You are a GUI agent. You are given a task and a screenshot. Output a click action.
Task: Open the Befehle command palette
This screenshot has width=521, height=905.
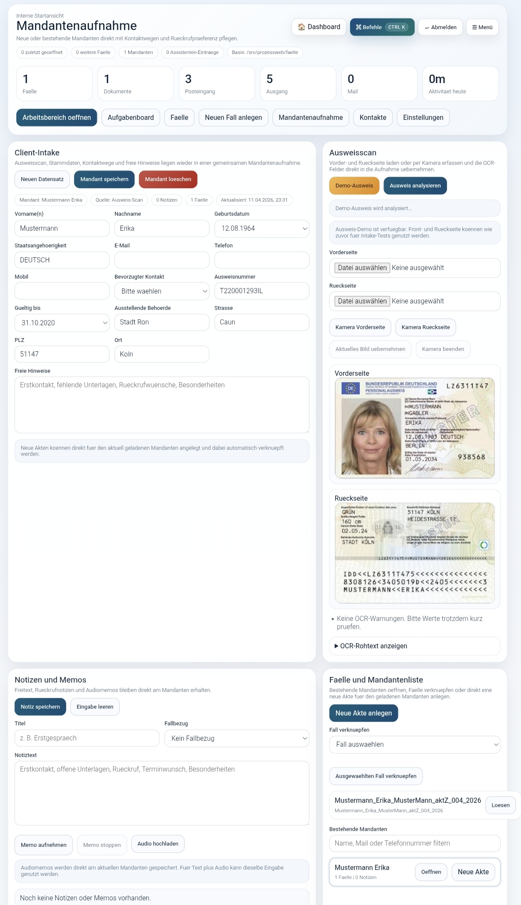pos(382,27)
